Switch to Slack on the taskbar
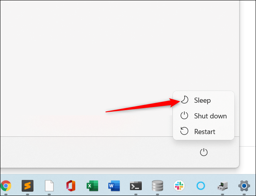The width and height of the screenshot is (256, 196). pyautogui.click(x=179, y=185)
